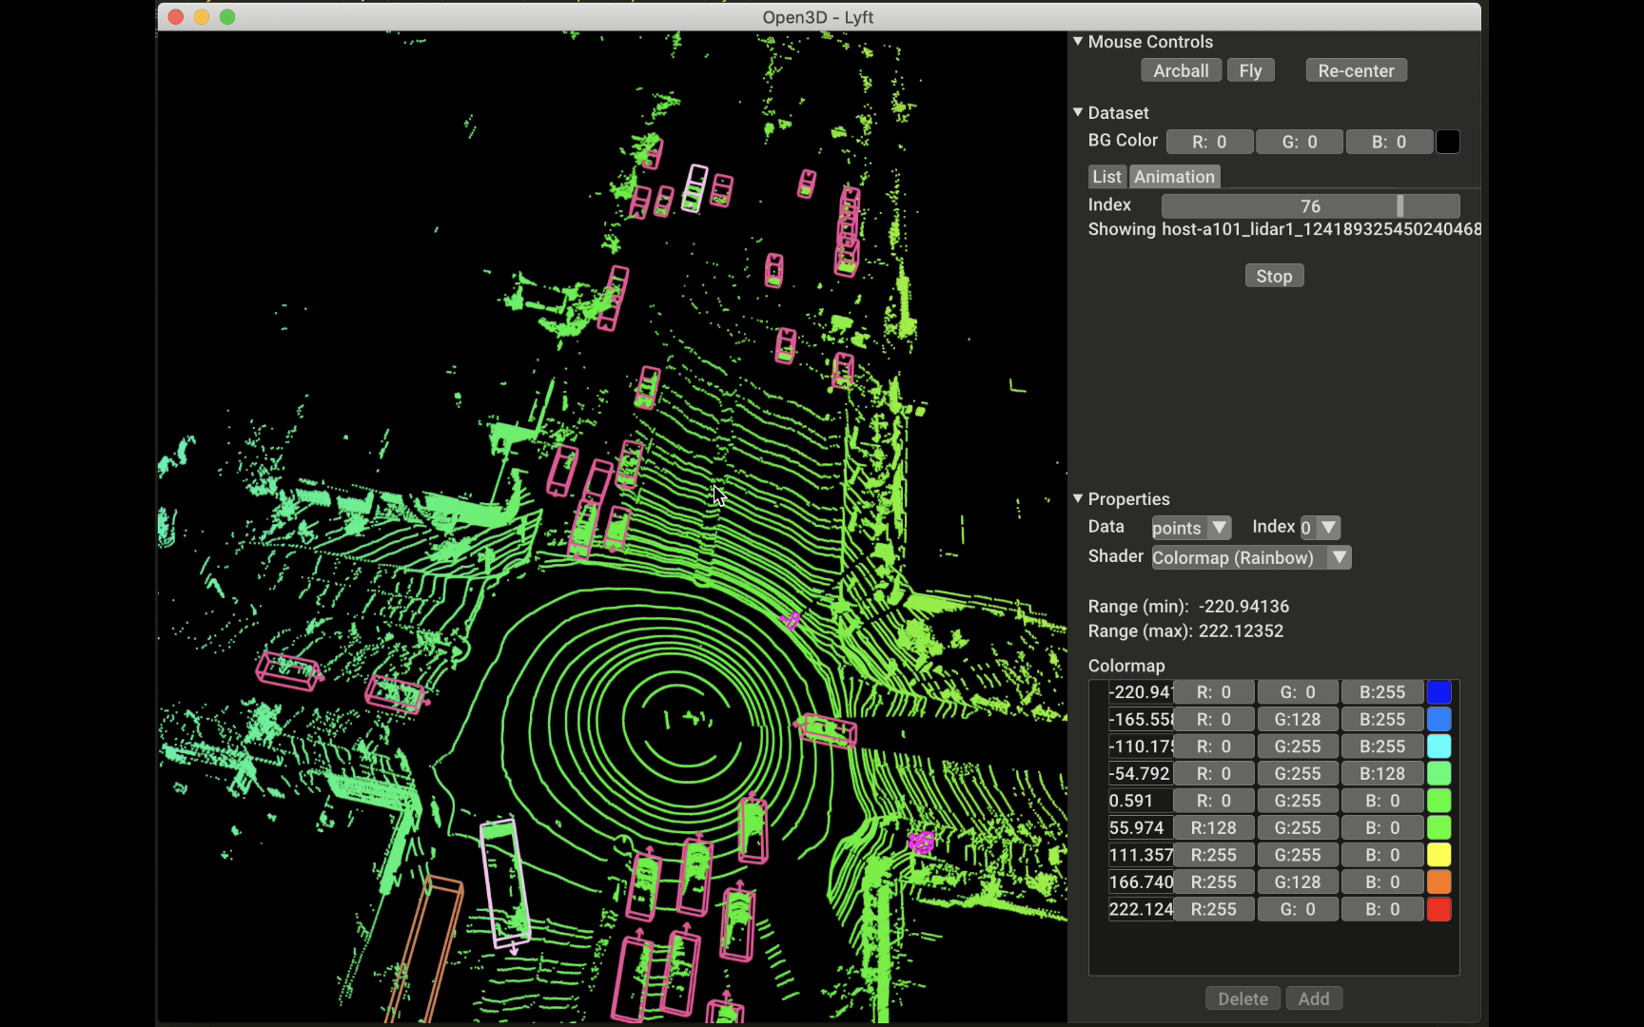Edit B:128 field in row -54.792
The width and height of the screenshot is (1644, 1027).
1382,774
